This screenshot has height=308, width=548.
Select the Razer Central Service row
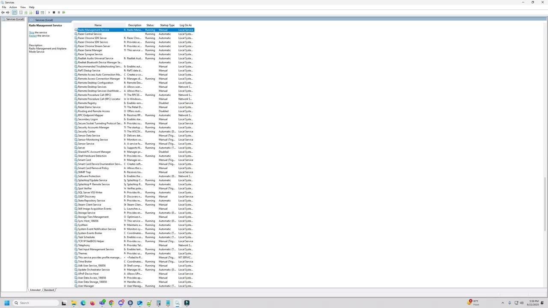[x=134, y=34]
